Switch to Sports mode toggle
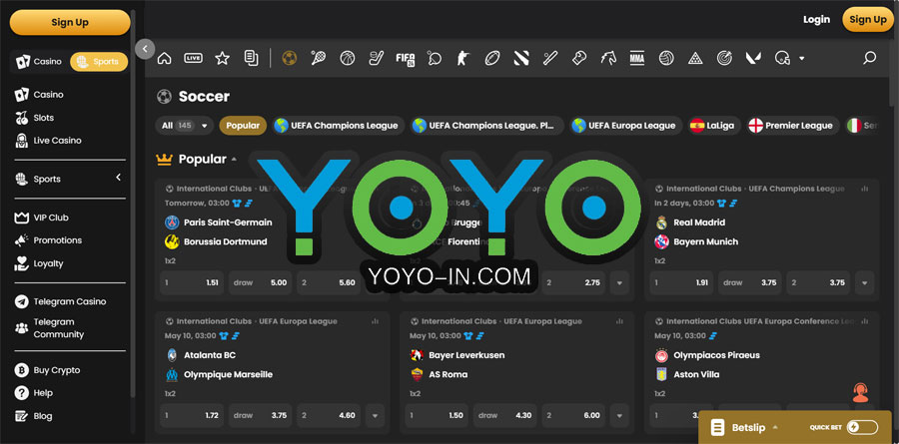 99,61
